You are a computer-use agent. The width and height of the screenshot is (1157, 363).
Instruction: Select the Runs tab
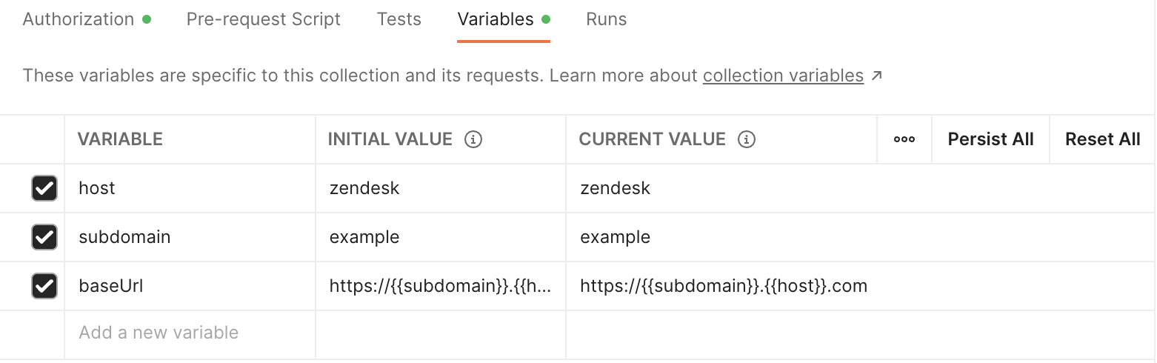click(x=607, y=19)
